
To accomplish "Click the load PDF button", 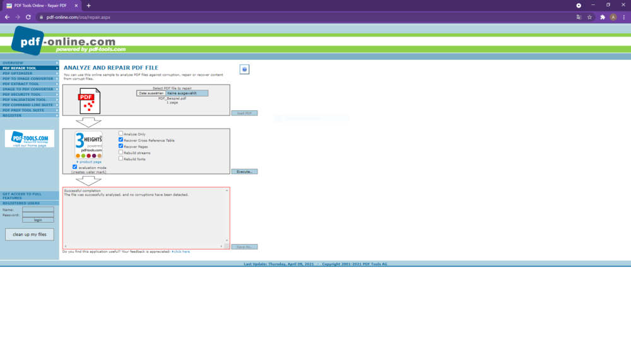I will coord(244,114).
